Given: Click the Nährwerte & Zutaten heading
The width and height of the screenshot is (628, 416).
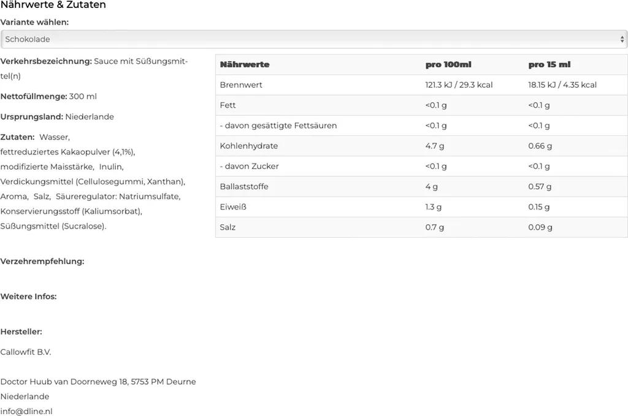Looking at the screenshot, I should pyautogui.click(x=53, y=5).
